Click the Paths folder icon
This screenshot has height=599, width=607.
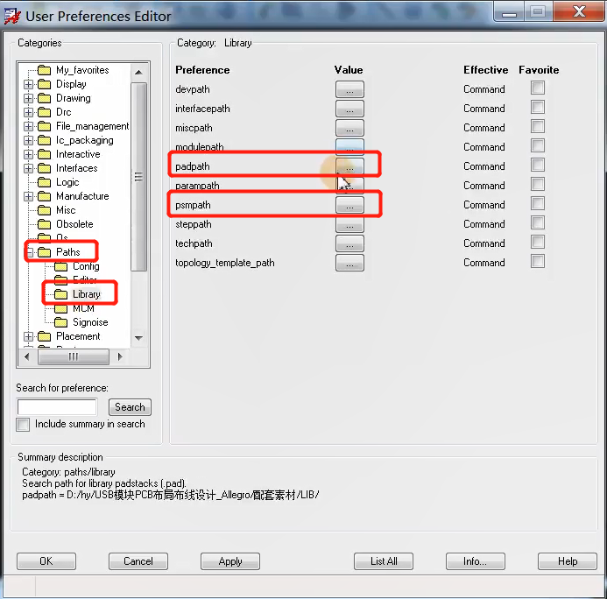[44, 252]
